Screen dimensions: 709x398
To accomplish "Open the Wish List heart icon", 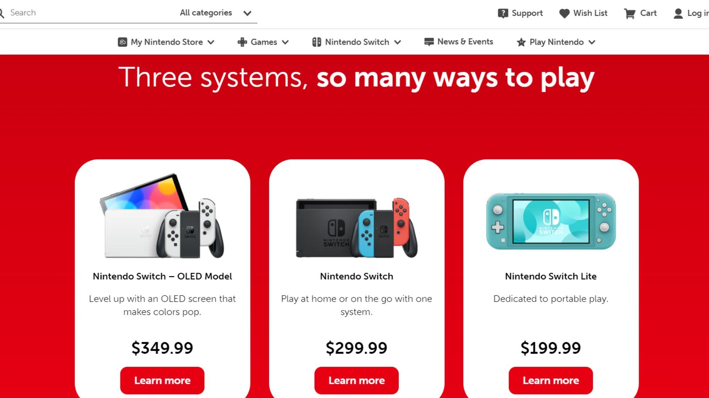I will pos(564,13).
